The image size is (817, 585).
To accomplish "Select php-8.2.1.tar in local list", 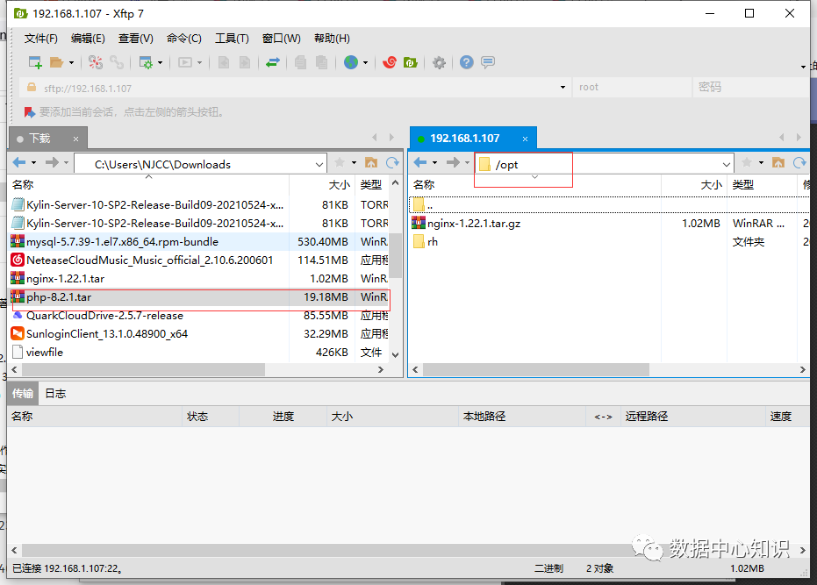I will pyautogui.click(x=199, y=297).
